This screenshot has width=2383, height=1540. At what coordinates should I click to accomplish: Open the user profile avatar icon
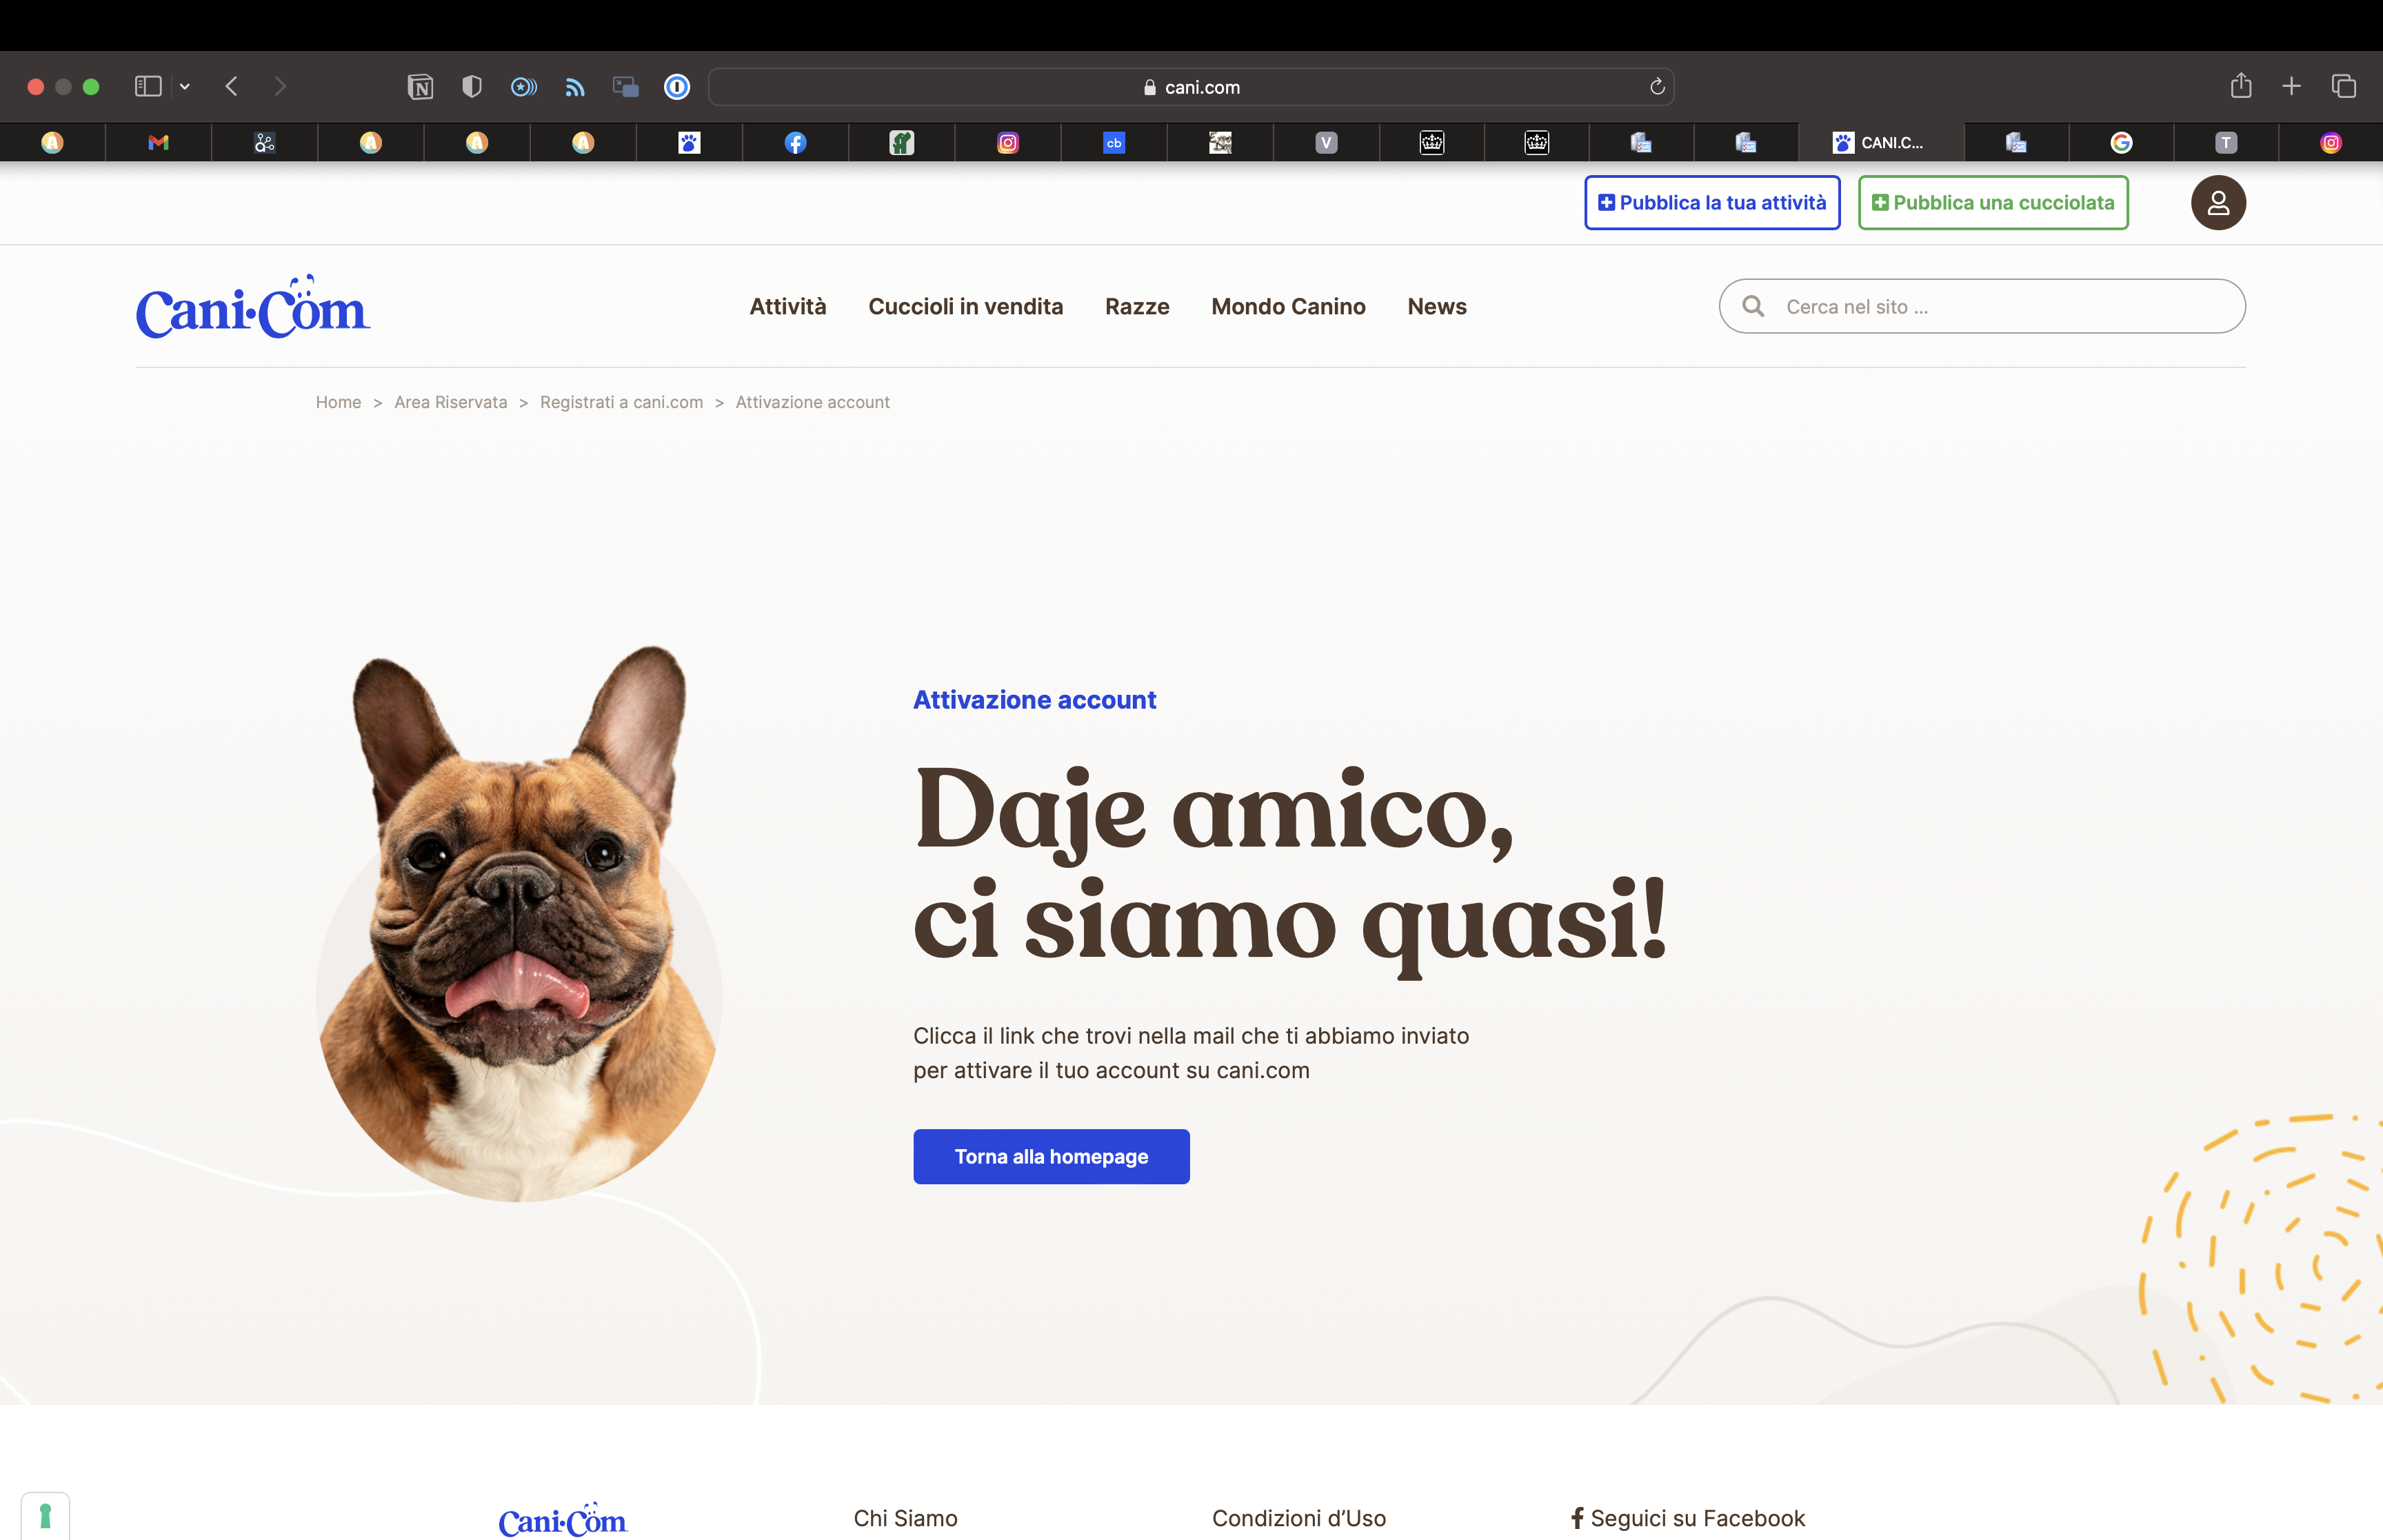click(x=2218, y=203)
